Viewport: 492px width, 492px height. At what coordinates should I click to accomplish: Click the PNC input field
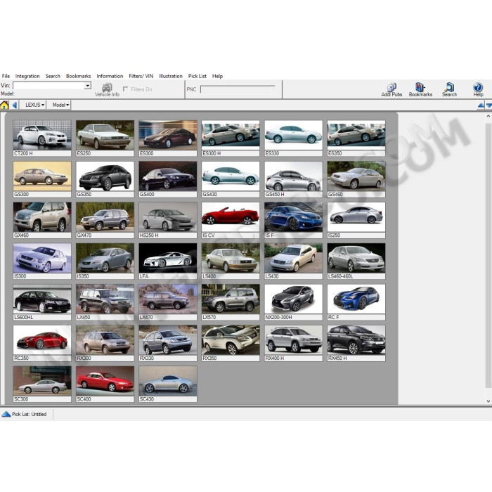click(238, 89)
